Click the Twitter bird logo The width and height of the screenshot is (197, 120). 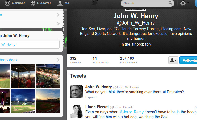[95, 3]
